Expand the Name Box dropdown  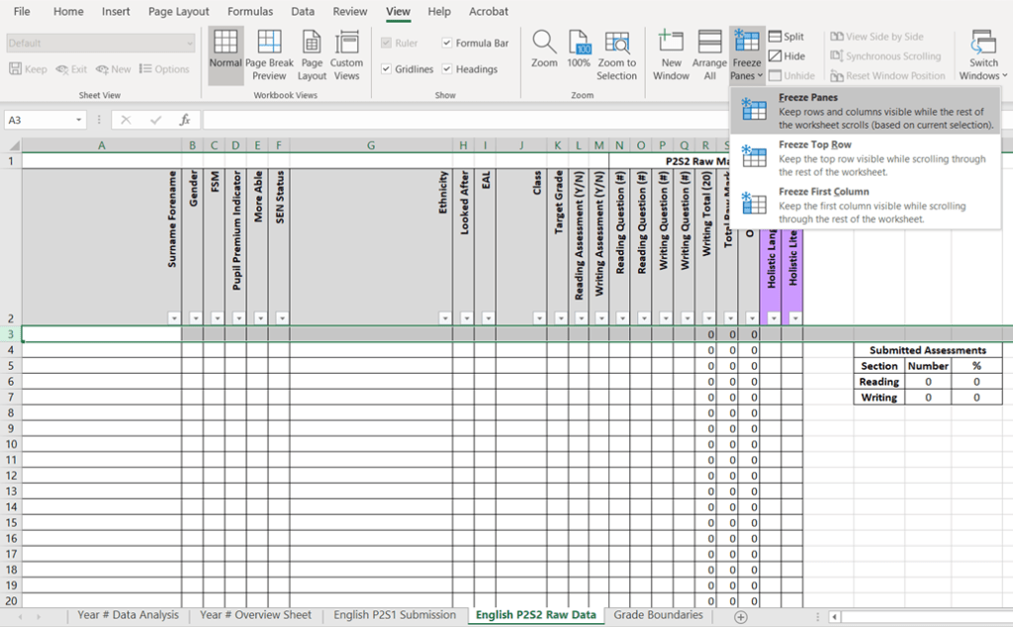pos(79,120)
